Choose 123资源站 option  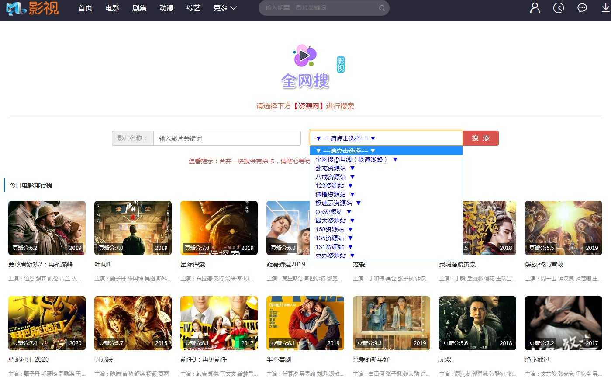[x=386, y=186]
